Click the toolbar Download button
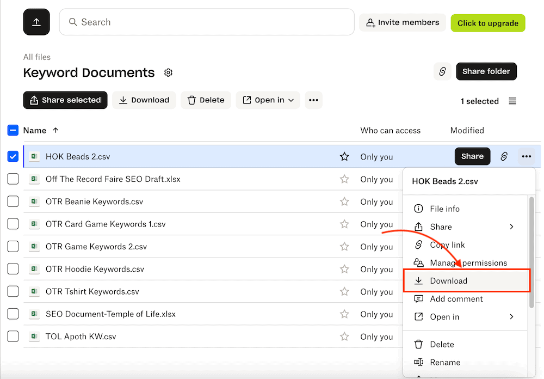The height and width of the screenshot is (379, 544). (144, 100)
